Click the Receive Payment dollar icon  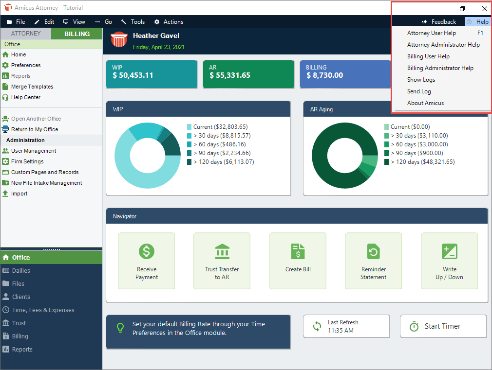pyautogui.click(x=147, y=251)
